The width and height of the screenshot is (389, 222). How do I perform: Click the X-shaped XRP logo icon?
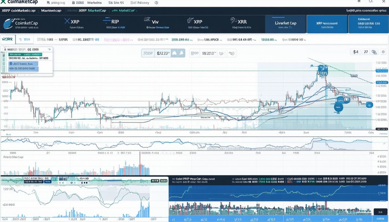coord(67,21)
